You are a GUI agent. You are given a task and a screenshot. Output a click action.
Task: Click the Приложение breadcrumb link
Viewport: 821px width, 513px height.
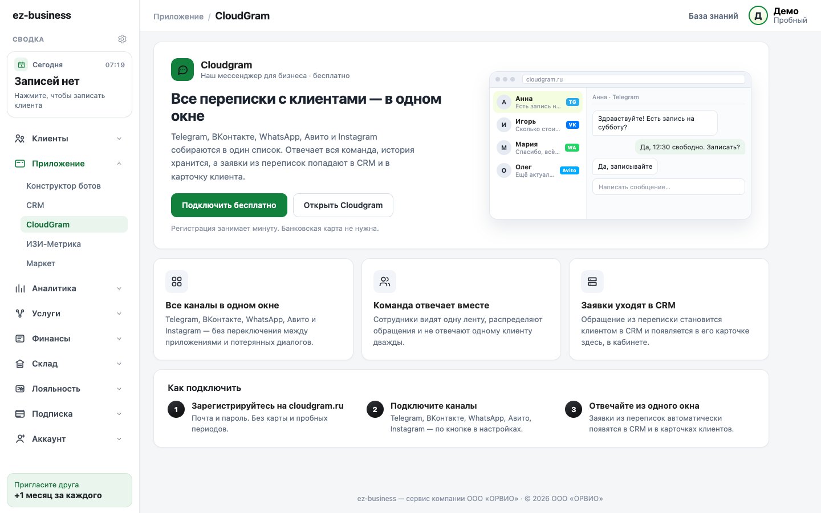pyautogui.click(x=178, y=17)
